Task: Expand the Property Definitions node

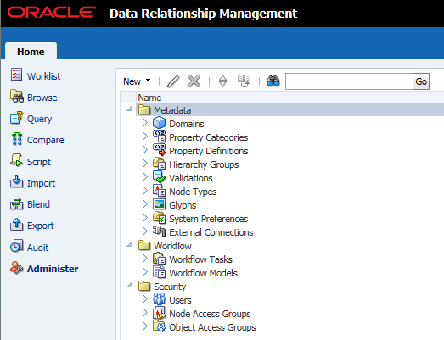Action: click(x=145, y=150)
